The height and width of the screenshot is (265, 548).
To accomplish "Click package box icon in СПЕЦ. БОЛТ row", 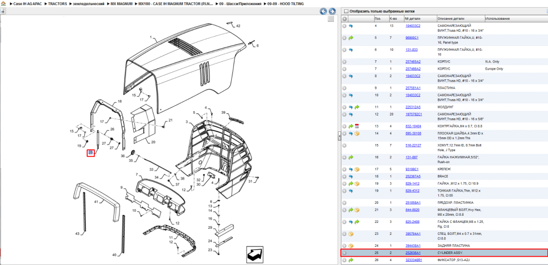I will pos(351,234).
